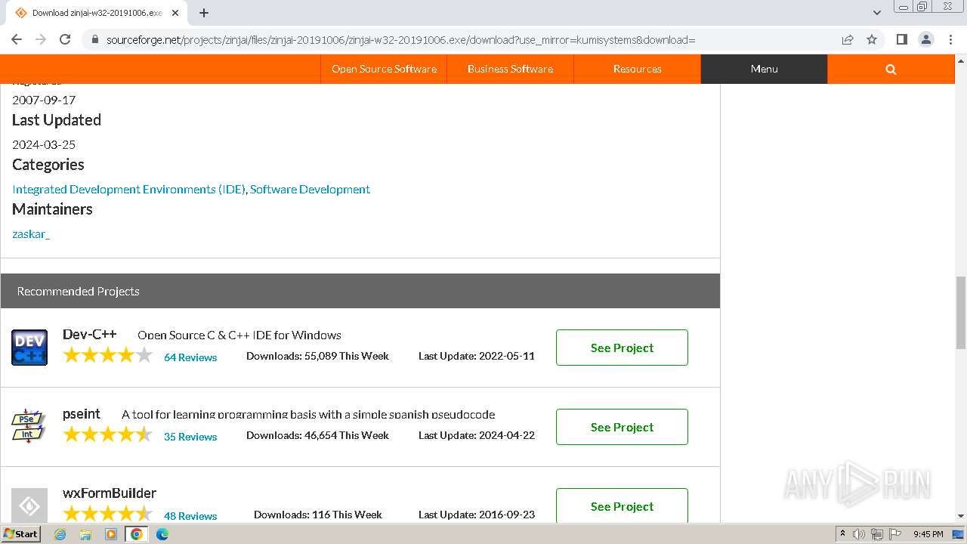Open the Software Development category link
967x544 pixels.
tap(310, 189)
